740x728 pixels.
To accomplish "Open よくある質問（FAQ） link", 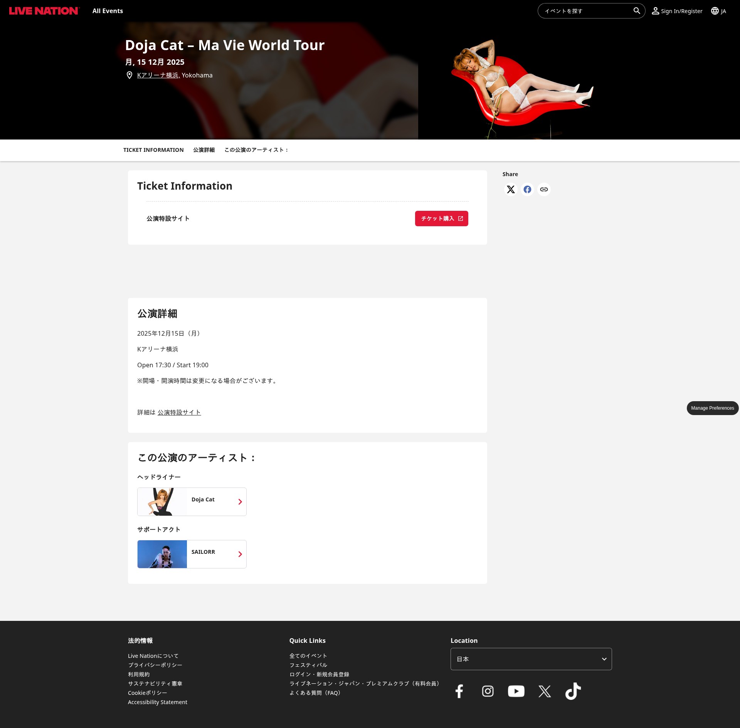I will point(316,693).
